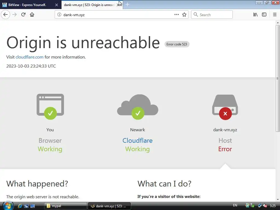
Task: Bookmark this page with the star
Action: click(184, 15)
